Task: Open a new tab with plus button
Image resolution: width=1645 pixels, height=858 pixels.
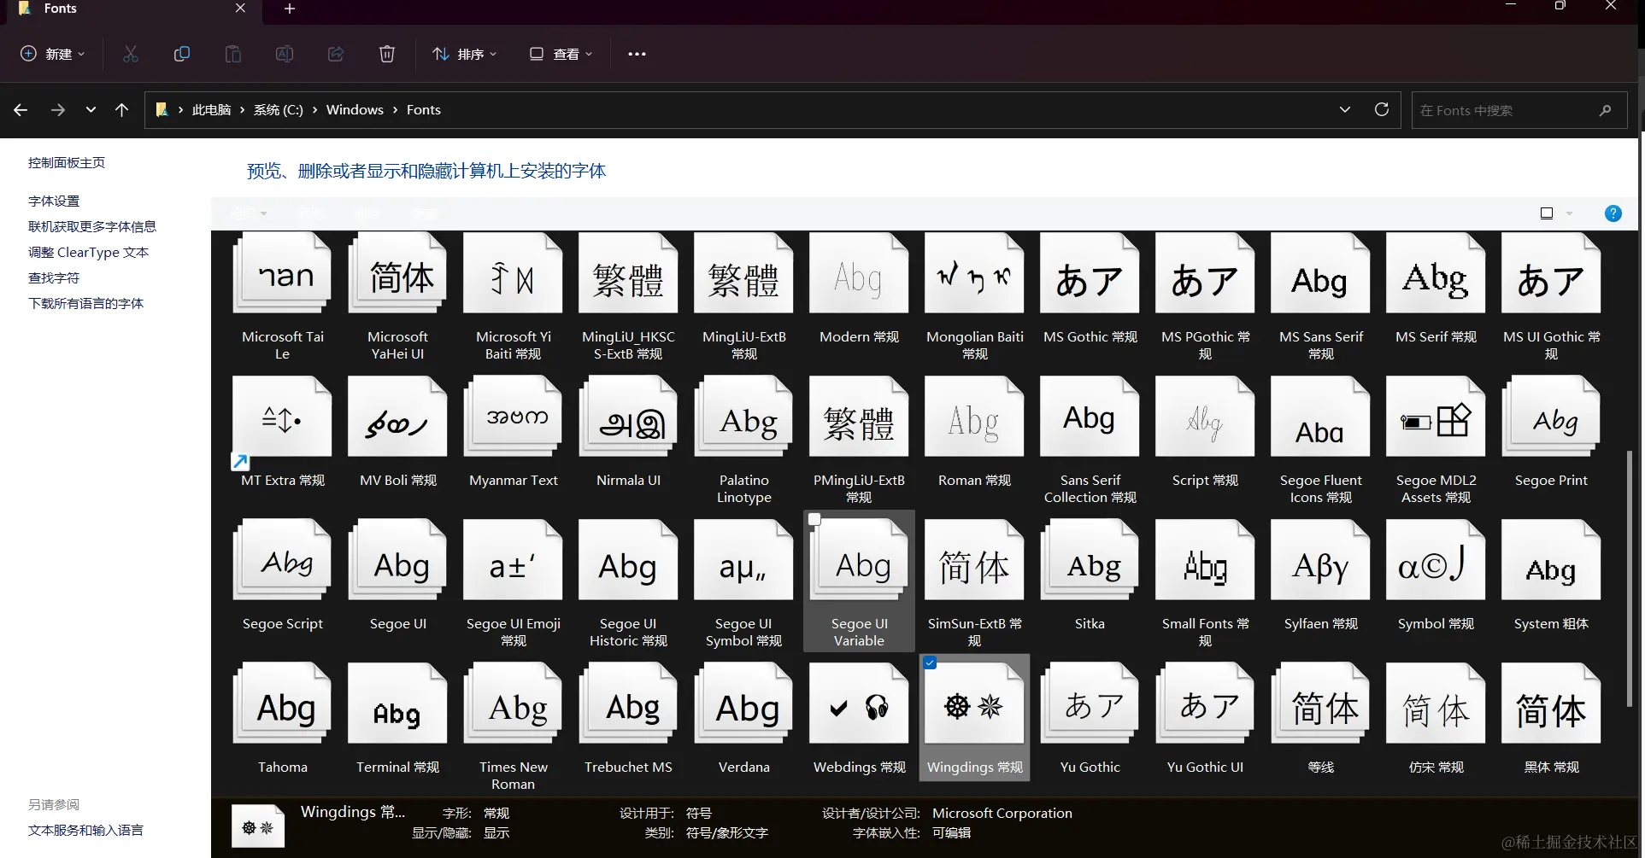Action: click(290, 9)
